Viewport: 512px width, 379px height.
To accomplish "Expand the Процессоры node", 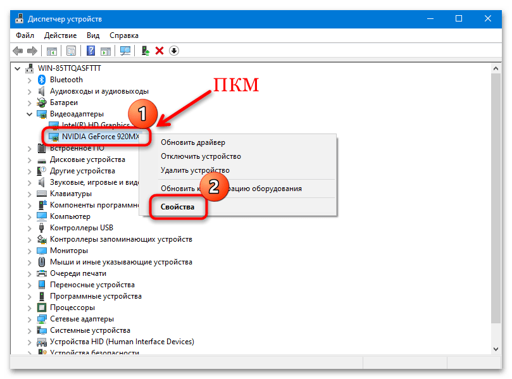I will [x=30, y=308].
